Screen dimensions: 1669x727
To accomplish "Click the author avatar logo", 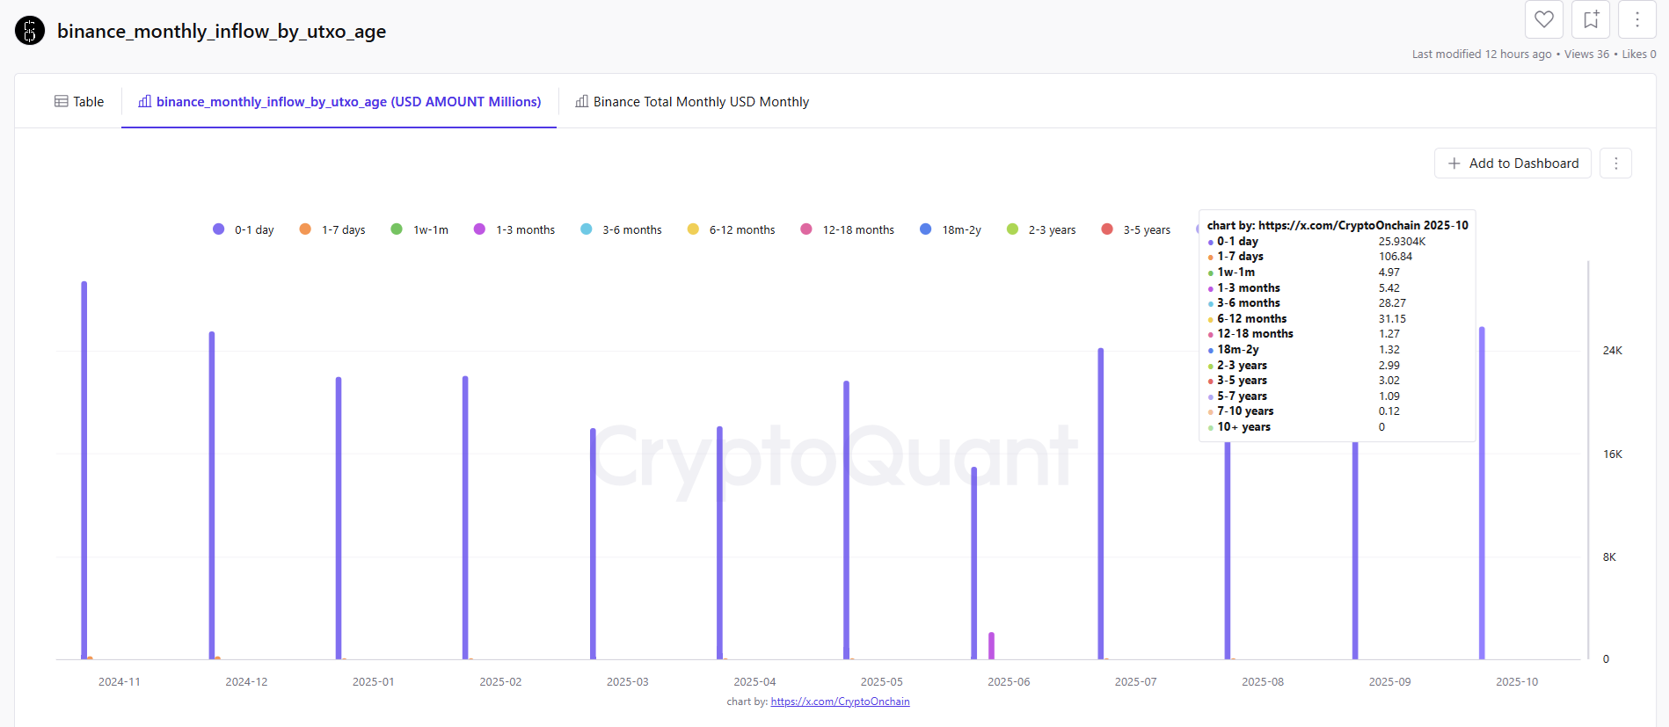I will coord(30,31).
